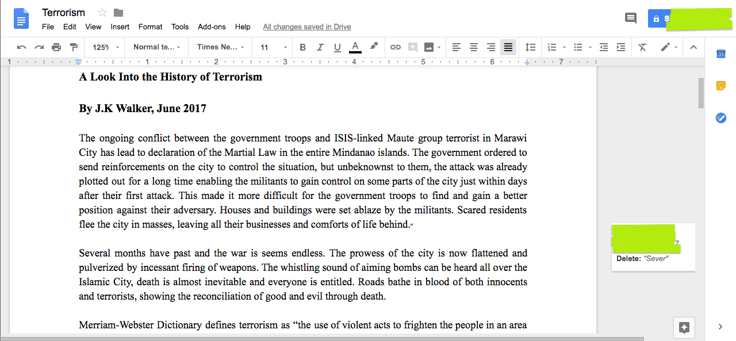Apply a numbered list
The image size is (736, 341).
coord(553,47)
